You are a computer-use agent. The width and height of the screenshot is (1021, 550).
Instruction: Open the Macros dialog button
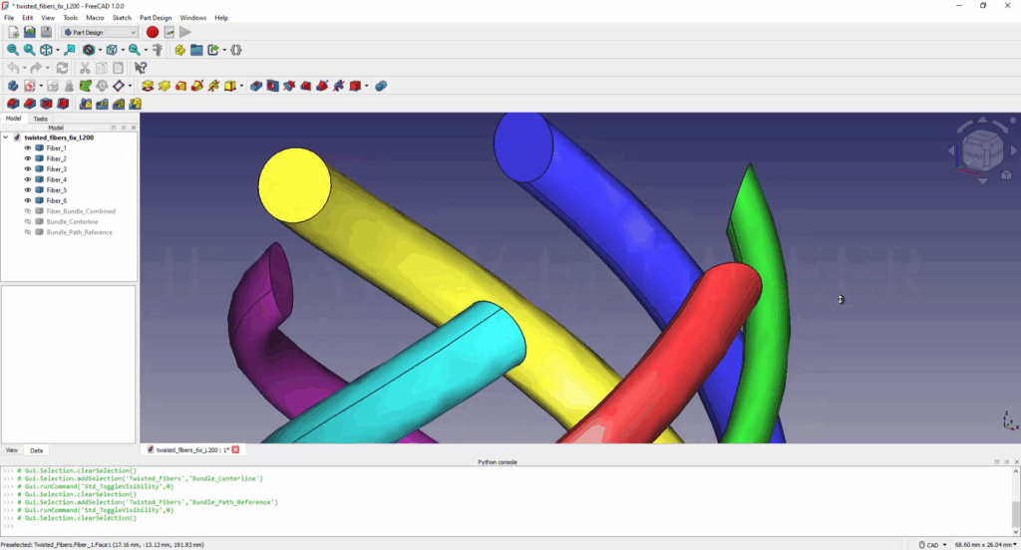(x=170, y=32)
